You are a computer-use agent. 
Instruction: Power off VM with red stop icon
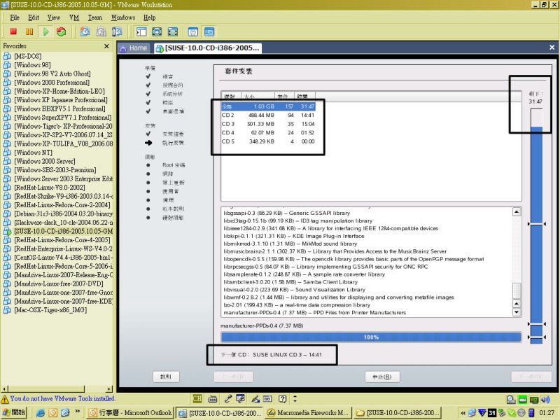13,31
